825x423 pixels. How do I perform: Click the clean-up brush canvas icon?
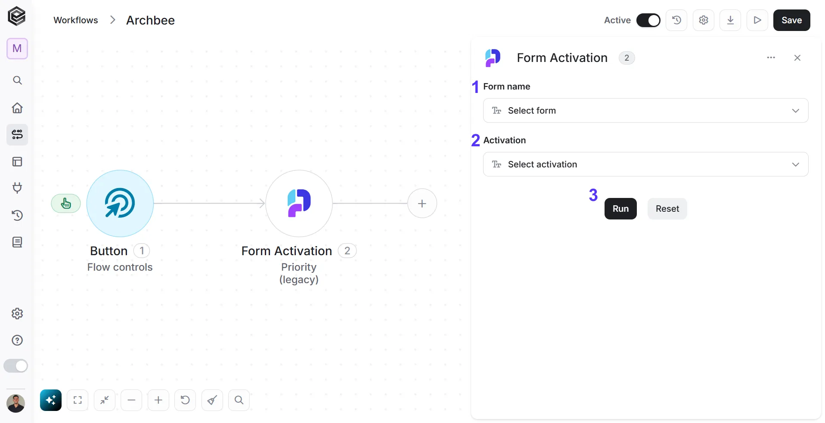pyautogui.click(x=212, y=401)
